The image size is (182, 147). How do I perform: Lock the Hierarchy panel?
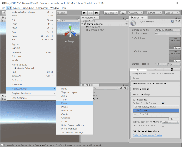[123, 18]
